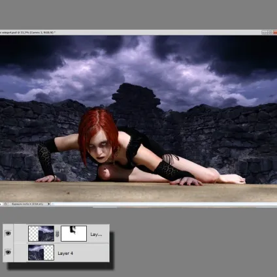Click the dark rock tower on canvas
This screenshot has height=277, width=277.
point(135,96)
